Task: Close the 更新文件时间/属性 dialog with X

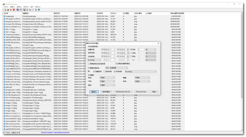Action: pyautogui.click(x=158, y=43)
